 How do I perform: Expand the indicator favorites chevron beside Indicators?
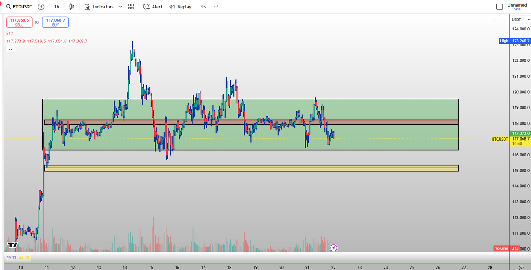pyautogui.click(x=120, y=7)
